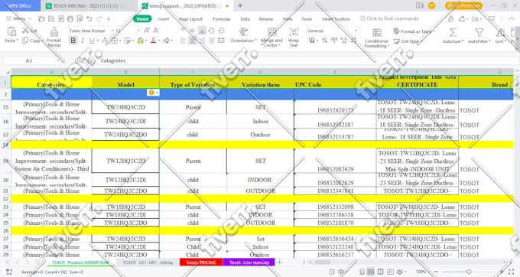The image size is (520, 277).
Task: Toggle strikethrough text formatting
Action: 105,41
